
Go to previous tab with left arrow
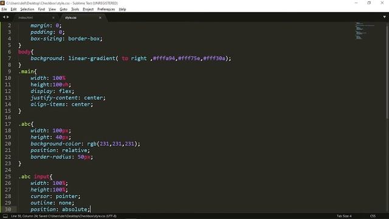[4, 17]
